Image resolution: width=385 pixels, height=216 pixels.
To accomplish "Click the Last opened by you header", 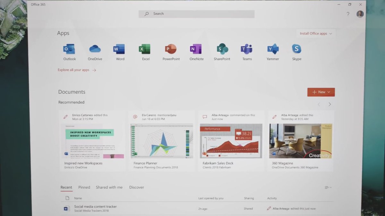I will (x=210, y=198).
